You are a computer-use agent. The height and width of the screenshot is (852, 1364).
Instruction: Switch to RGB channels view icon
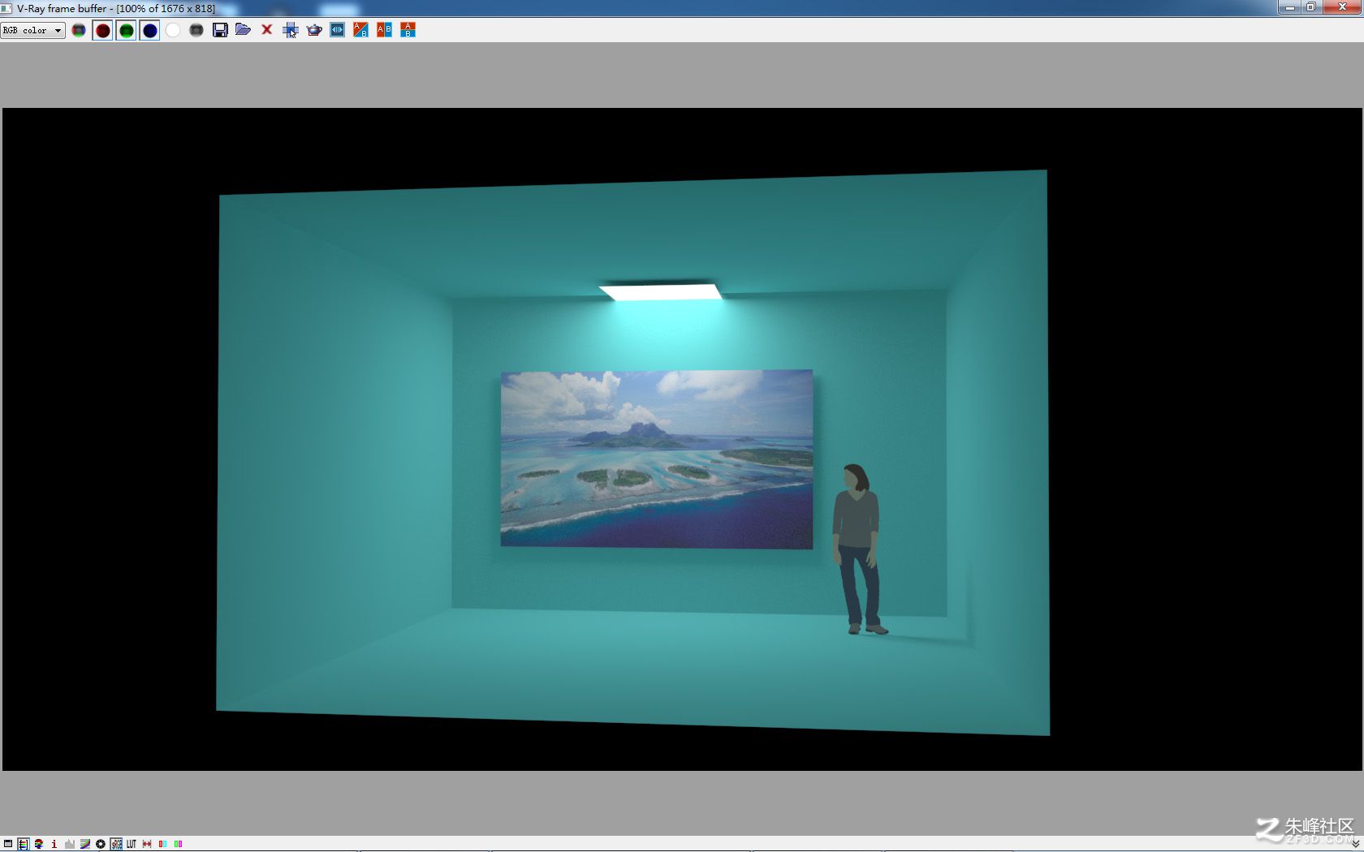[x=79, y=30]
